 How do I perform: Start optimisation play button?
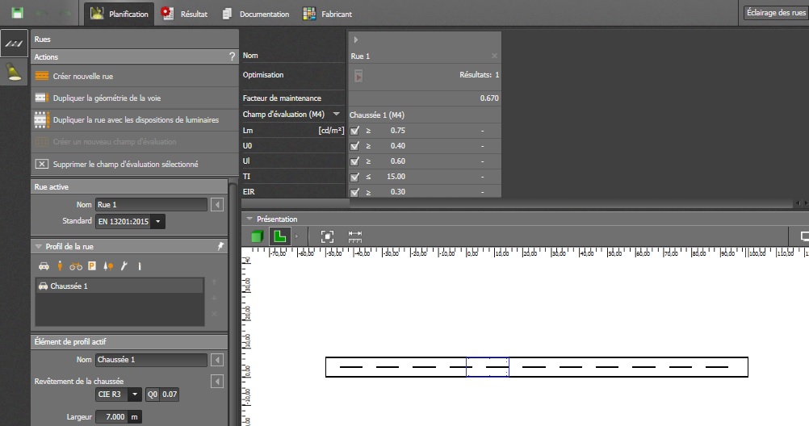[358, 77]
